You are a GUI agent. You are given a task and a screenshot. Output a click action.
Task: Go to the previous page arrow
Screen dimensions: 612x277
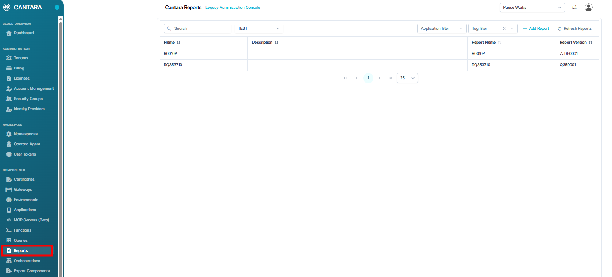pyautogui.click(x=357, y=78)
